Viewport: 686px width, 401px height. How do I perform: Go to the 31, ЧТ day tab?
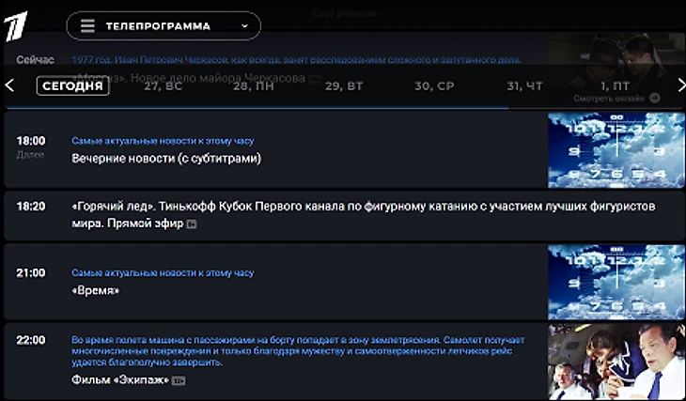[524, 85]
